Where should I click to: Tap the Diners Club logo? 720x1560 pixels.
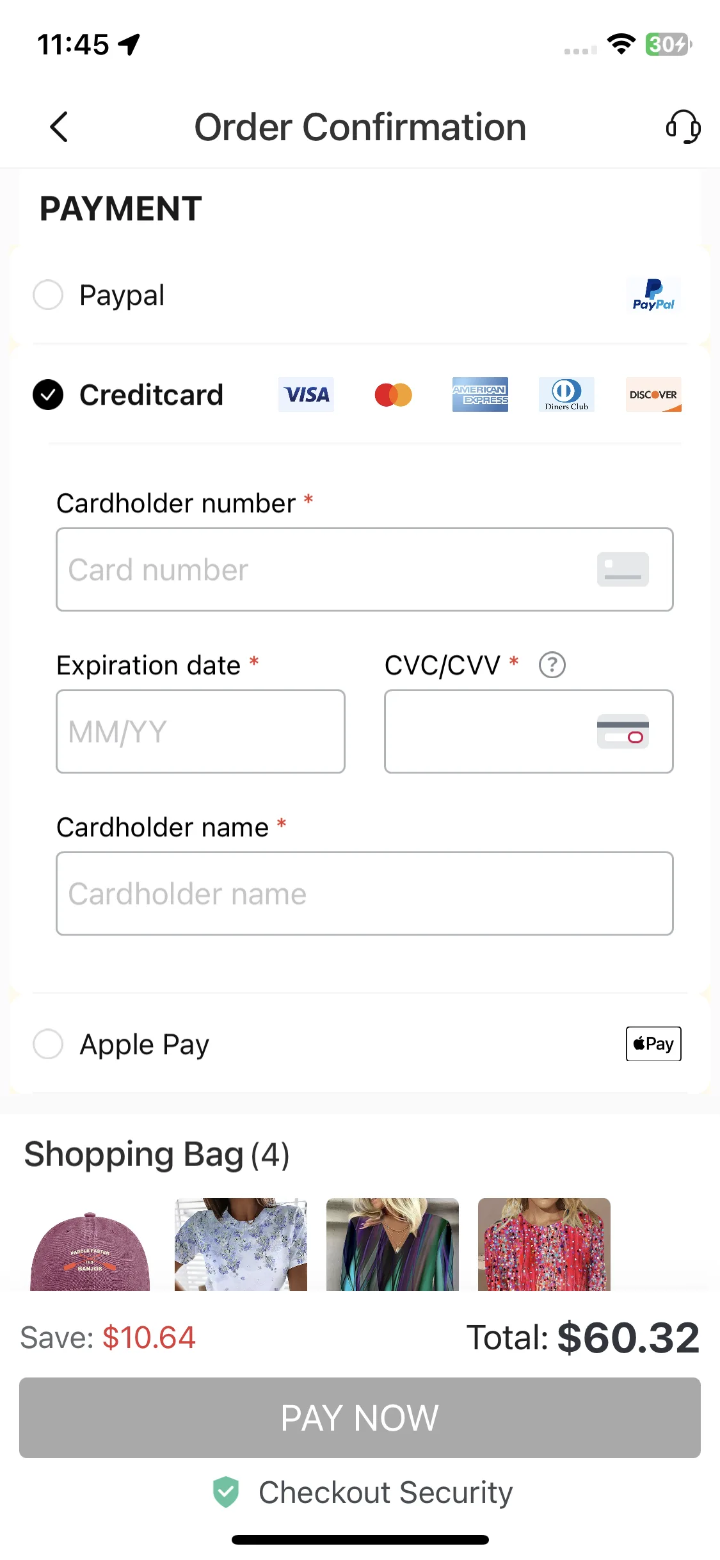[566, 394]
